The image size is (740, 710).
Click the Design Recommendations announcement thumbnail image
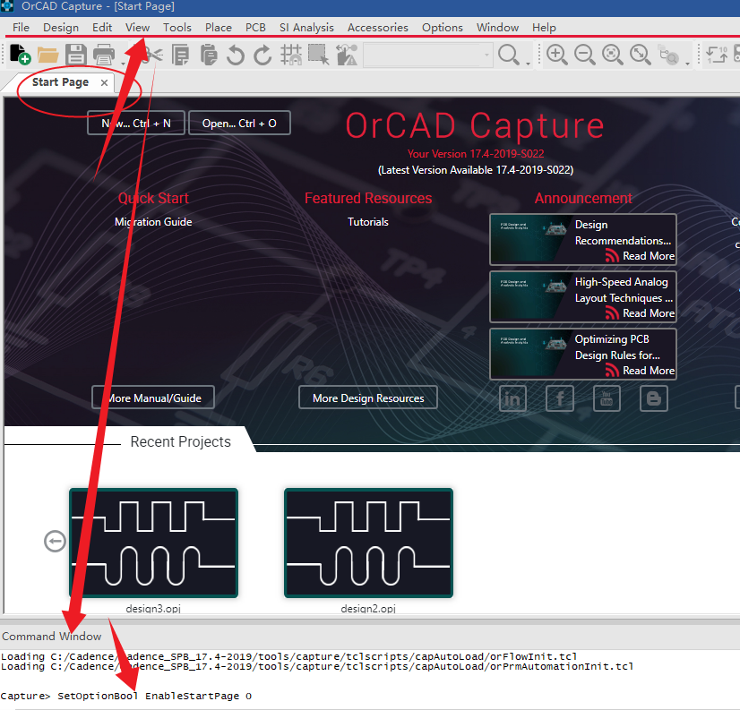[530, 239]
